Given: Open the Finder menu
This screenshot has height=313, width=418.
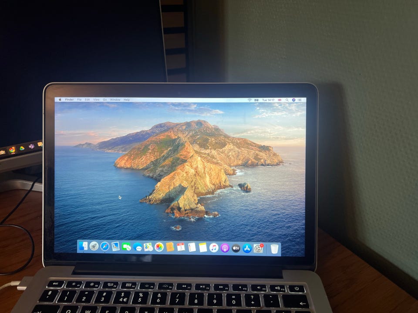Looking at the screenshot, I should click(69, 100).
